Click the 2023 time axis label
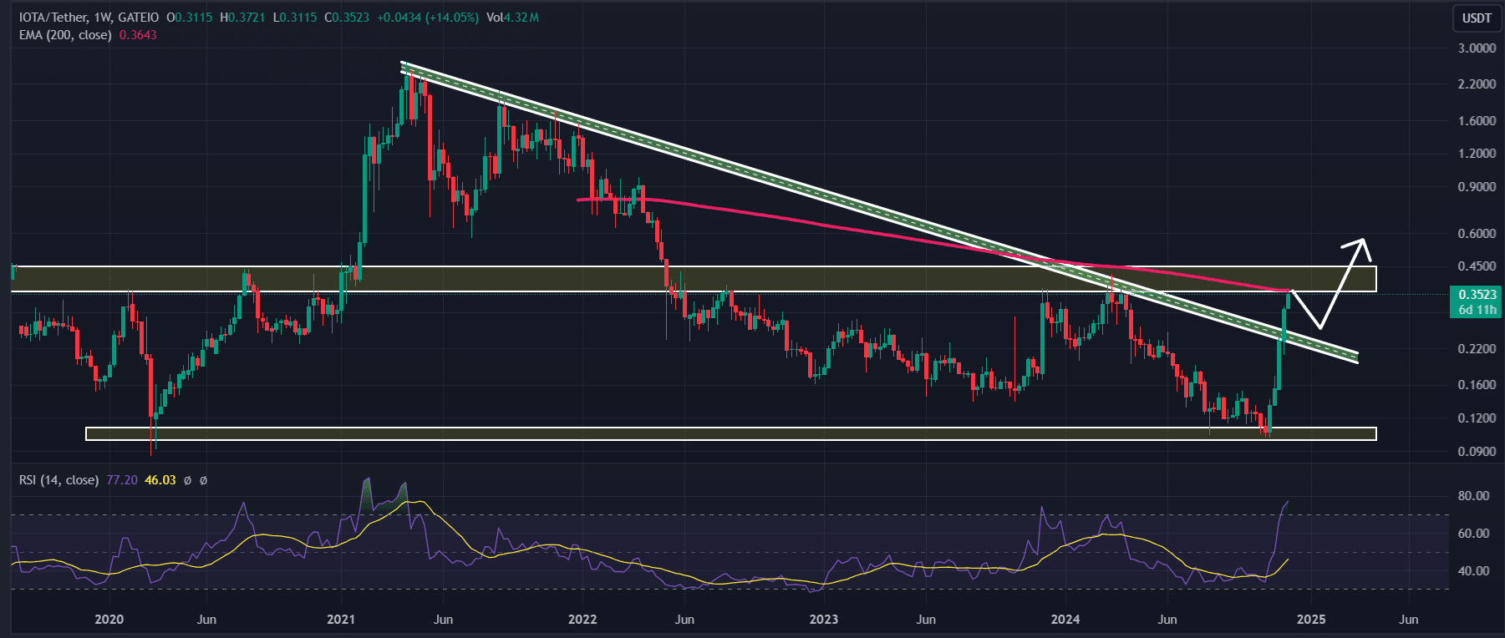1505x638 pixels. (824, 620)
